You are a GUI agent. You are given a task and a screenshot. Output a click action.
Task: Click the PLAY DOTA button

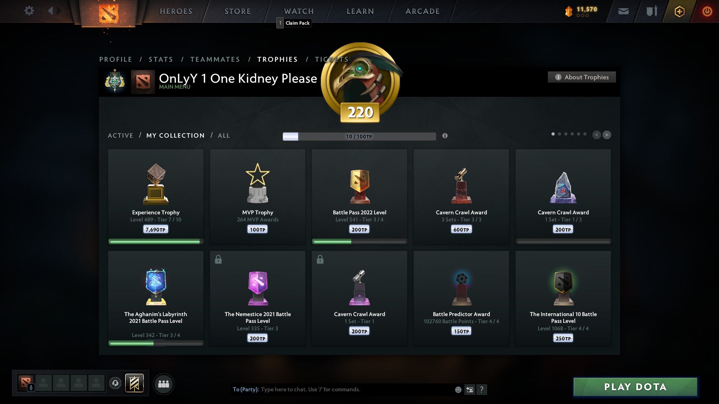click(635, 387)
